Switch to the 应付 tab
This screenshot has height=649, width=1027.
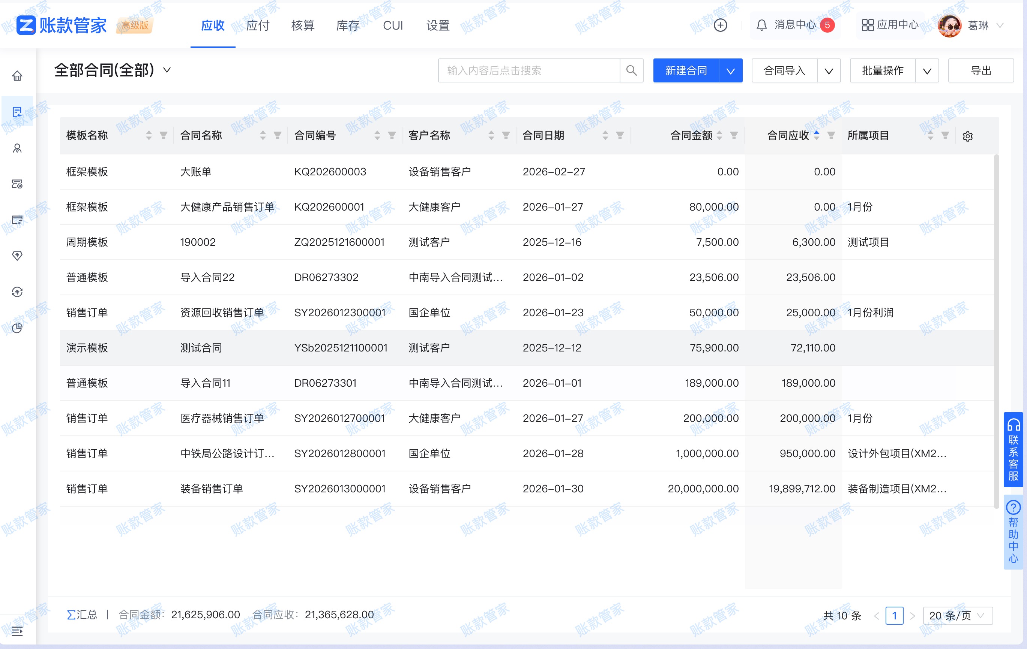257,25
